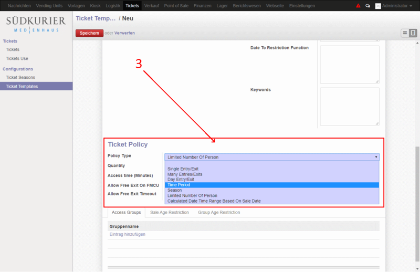Screen dimensions: 420x272
Task: Open the Vending Units menu
Action: tap(49, 6)
